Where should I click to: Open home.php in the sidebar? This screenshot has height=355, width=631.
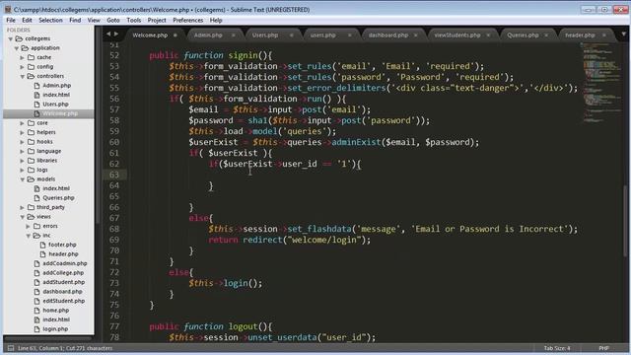pos(55,311)
